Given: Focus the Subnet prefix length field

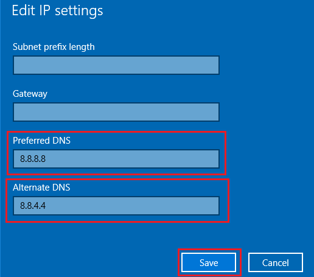Looking at the screenshot, I should 116,65.
